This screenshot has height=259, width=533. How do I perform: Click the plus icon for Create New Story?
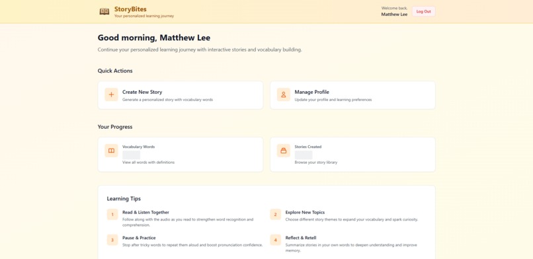[x=111, y=94]
